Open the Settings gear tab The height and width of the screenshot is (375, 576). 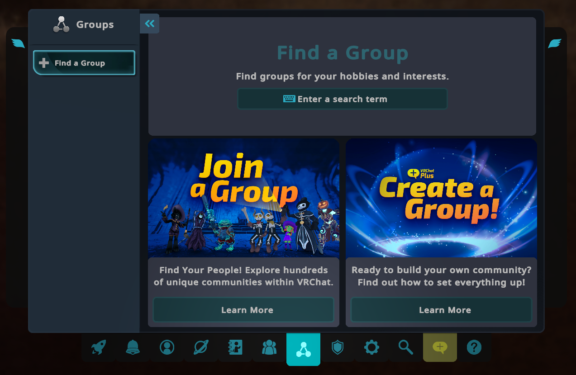pyautogui.click(x=371, y=347)
